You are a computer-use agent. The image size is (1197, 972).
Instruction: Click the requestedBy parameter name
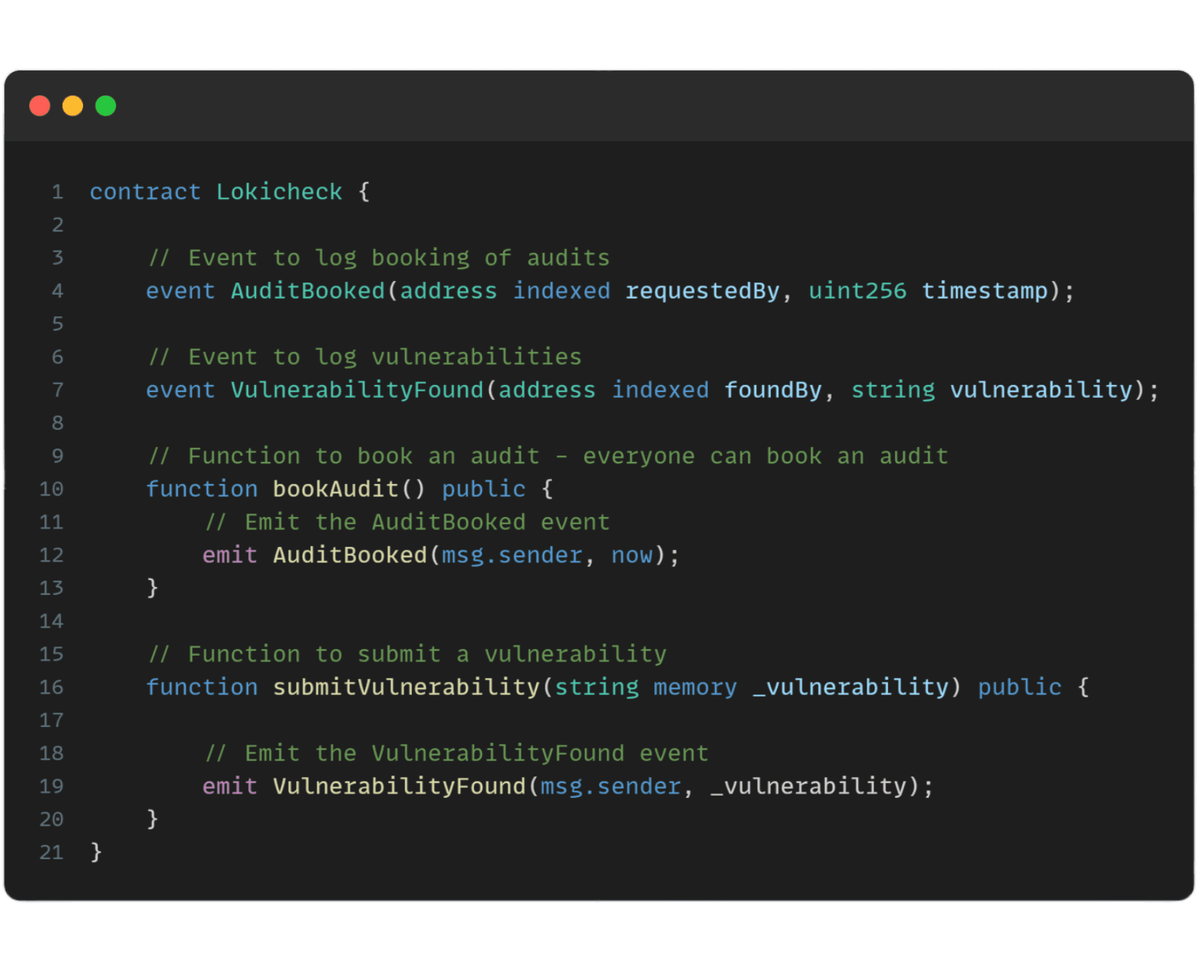tap(701, 291)
